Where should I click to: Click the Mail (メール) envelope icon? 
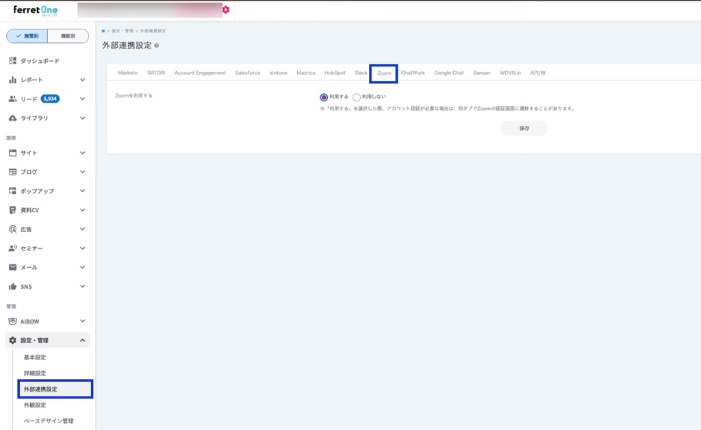tap(12, 267)
